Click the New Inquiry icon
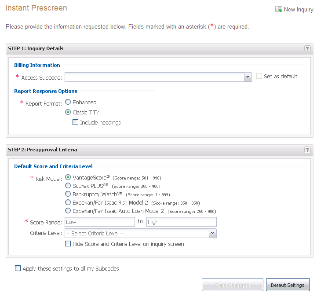Image resolution: width=317 pixels, height=308 pixels. (278, 9)
